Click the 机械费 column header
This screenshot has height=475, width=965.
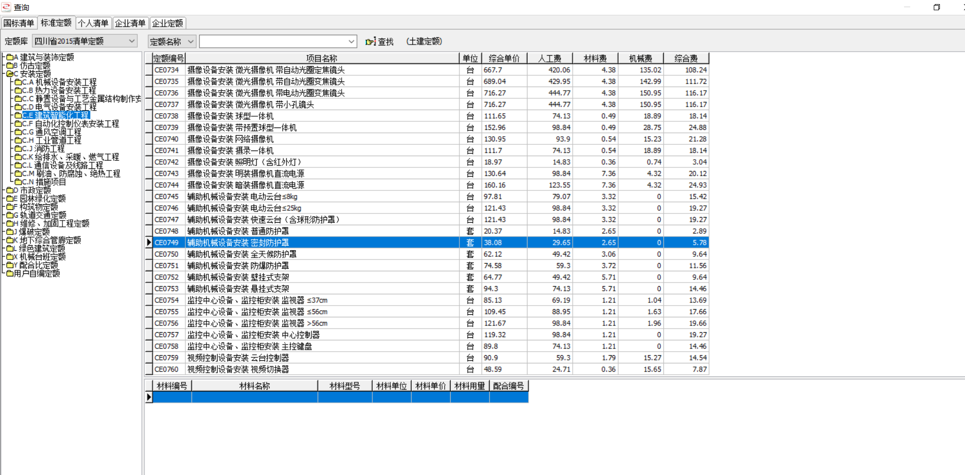pyautogui.click(x=641, y=58)
